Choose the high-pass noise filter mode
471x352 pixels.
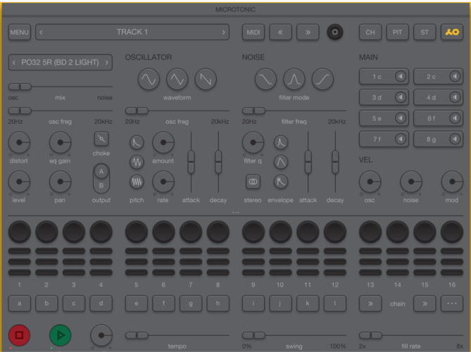(322, 80)
